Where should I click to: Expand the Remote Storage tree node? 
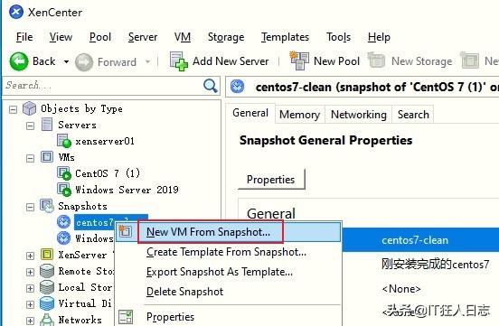(30, 272)
